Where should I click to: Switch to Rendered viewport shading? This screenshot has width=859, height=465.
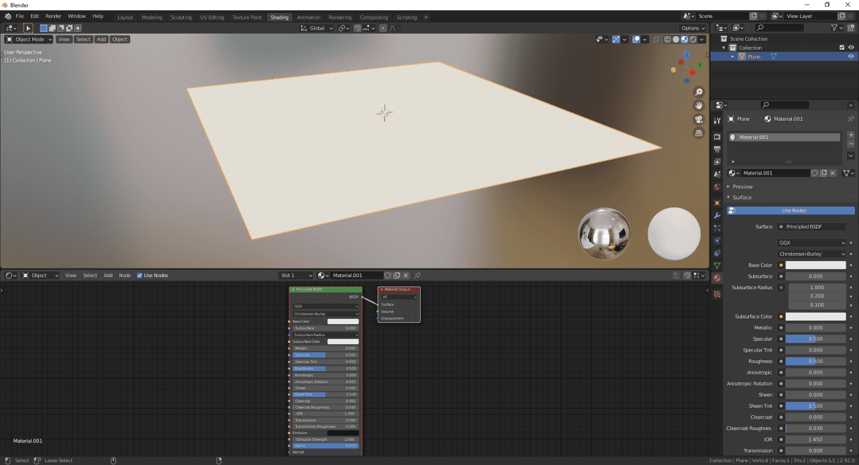[x=693, y=39]
